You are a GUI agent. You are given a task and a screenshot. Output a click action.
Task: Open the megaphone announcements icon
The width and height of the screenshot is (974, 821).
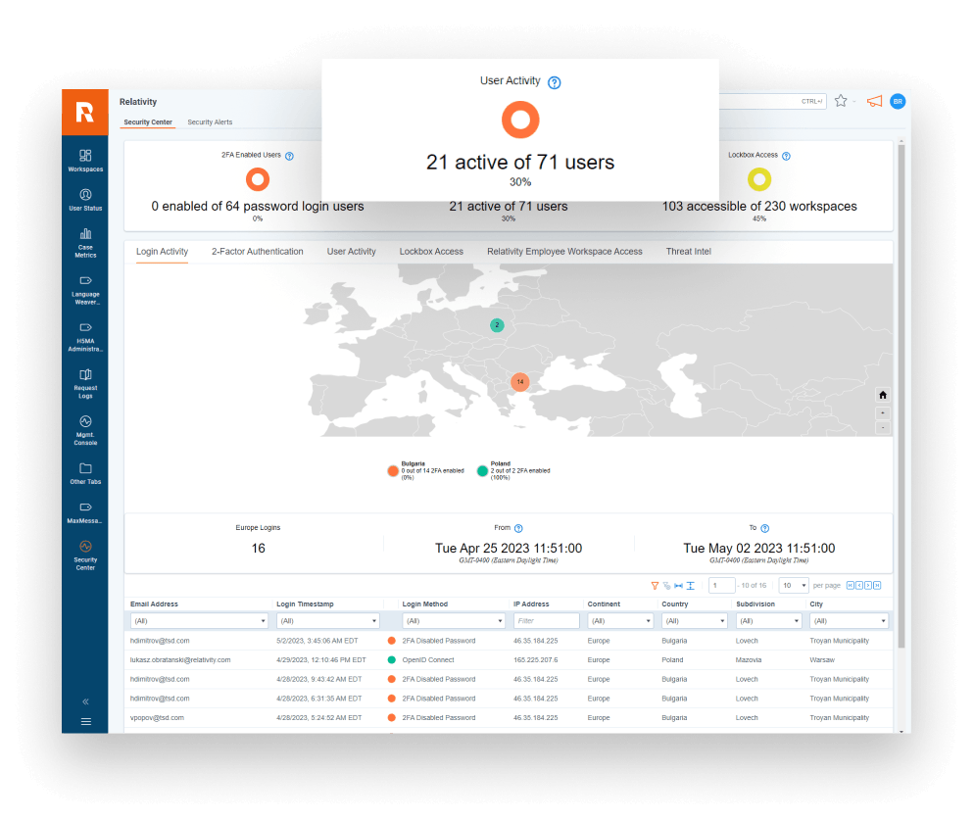click(874, 101)
